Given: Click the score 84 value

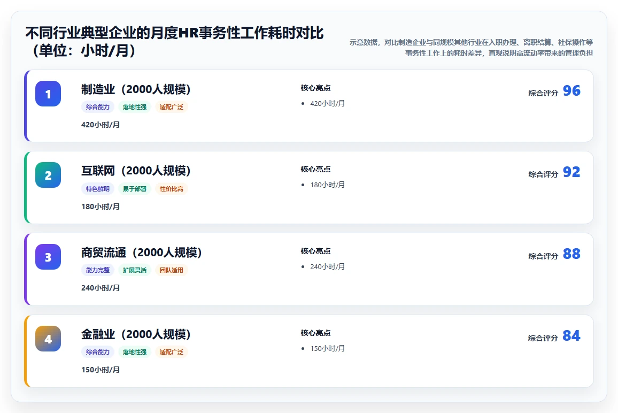Looking at the screenshot, I should (x=571, y=335).
